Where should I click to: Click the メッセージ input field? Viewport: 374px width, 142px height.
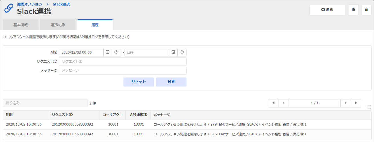[x=123, y=71]
